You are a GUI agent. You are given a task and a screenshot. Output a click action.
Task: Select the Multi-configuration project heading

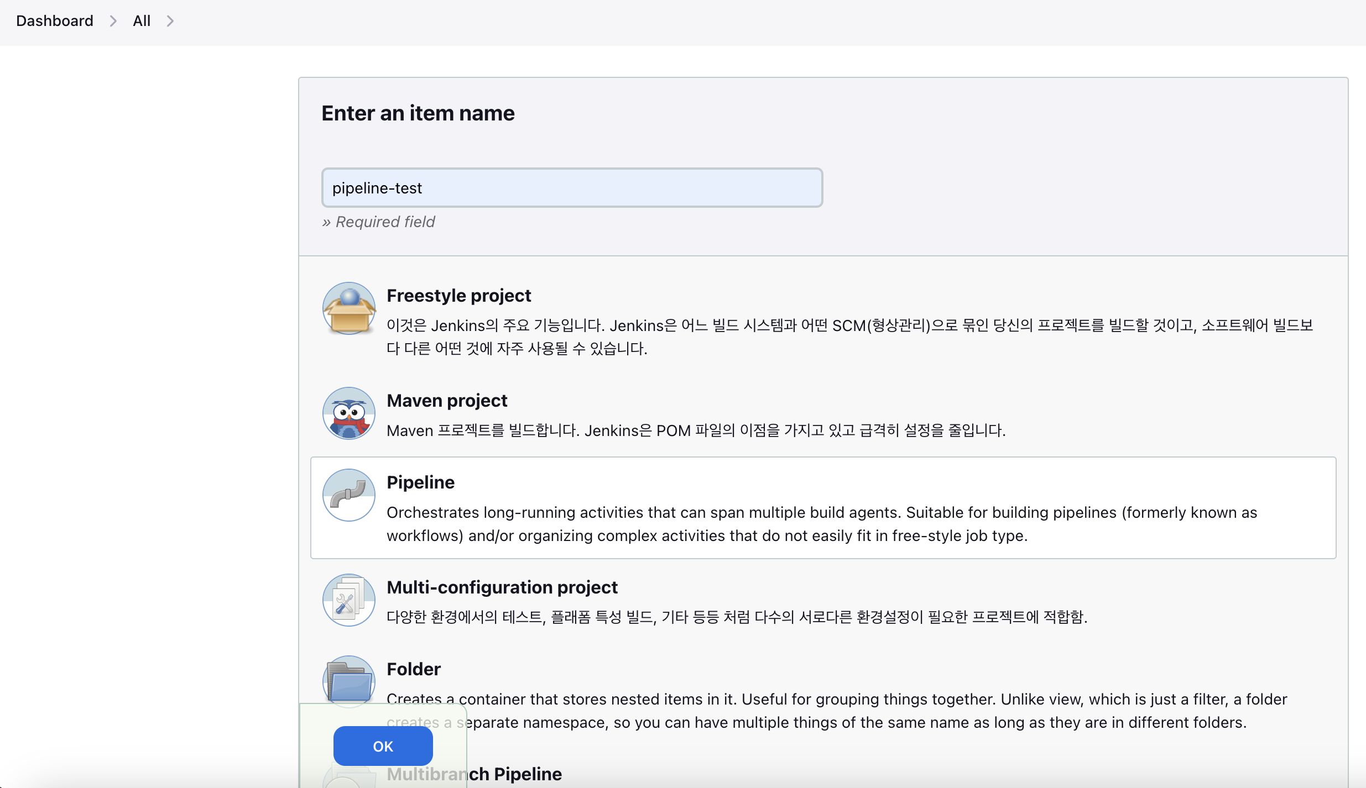click(502, 587)
